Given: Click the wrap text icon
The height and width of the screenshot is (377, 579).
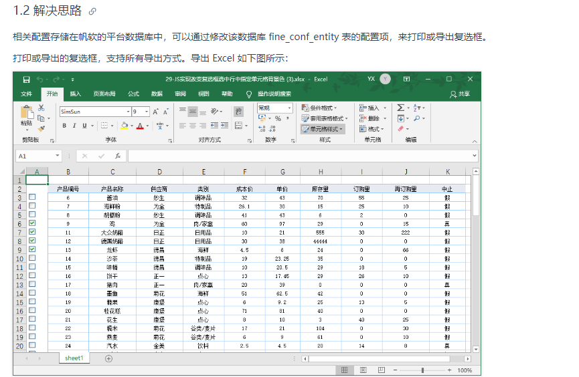Looking at the screenshot, I should pos(238,112).
